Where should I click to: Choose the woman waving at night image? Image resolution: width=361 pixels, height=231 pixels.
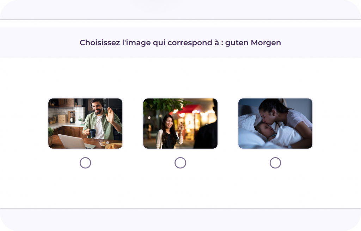180,123
